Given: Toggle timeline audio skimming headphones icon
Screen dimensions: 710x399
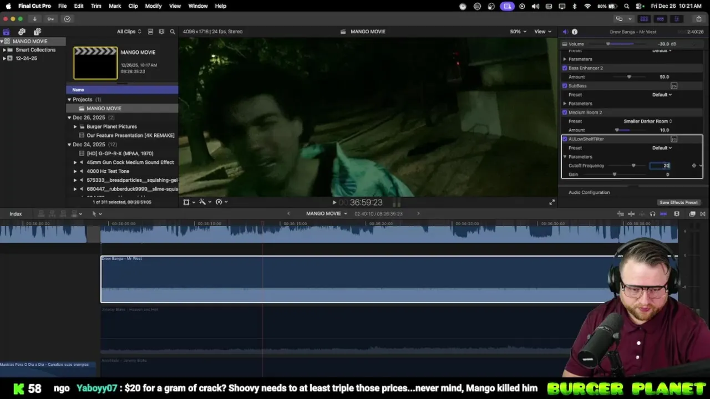Looking at the screenshot, I should [652, 214].
